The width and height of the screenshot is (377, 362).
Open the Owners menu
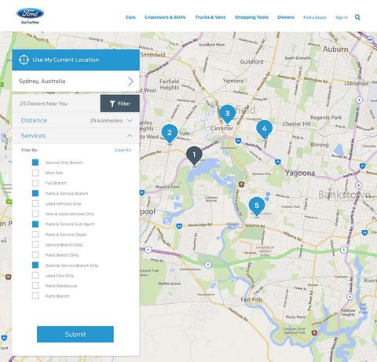286,17
